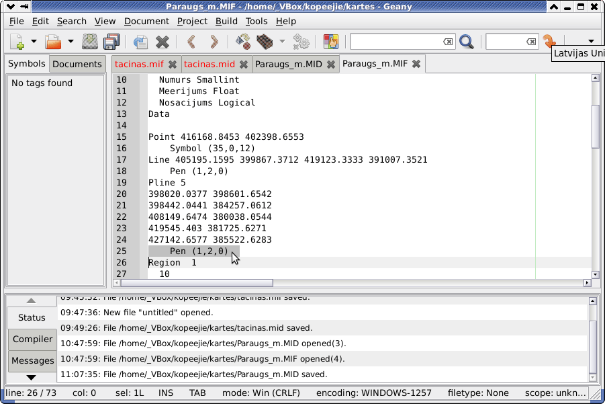Toggle the window pin in title bar
Screen dimensions: 605x404
(x=24, y=7)
